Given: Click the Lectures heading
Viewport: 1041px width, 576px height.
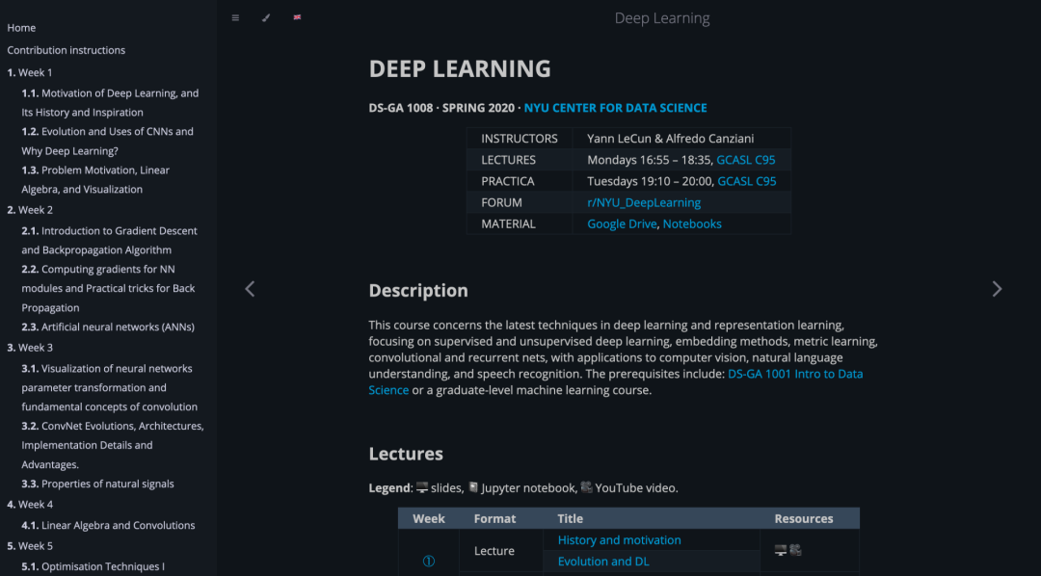Looking at the screenshot, I should tap(406, 454).
